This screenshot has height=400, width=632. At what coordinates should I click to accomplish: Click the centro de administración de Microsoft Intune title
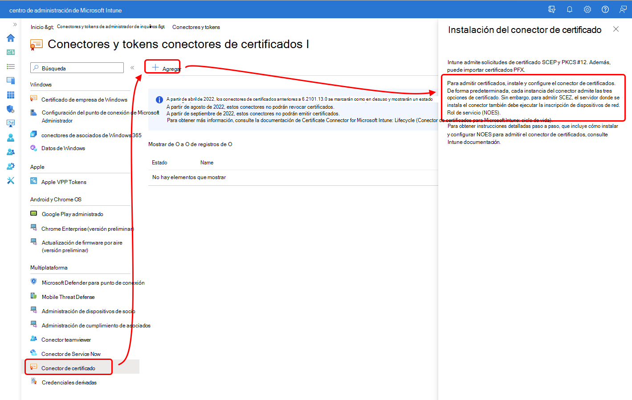(65, 10)
